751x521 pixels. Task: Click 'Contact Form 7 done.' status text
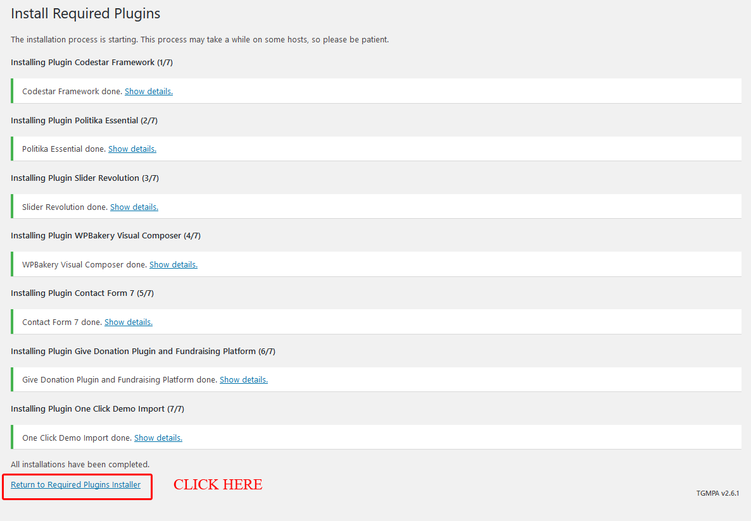coord(62,322)
